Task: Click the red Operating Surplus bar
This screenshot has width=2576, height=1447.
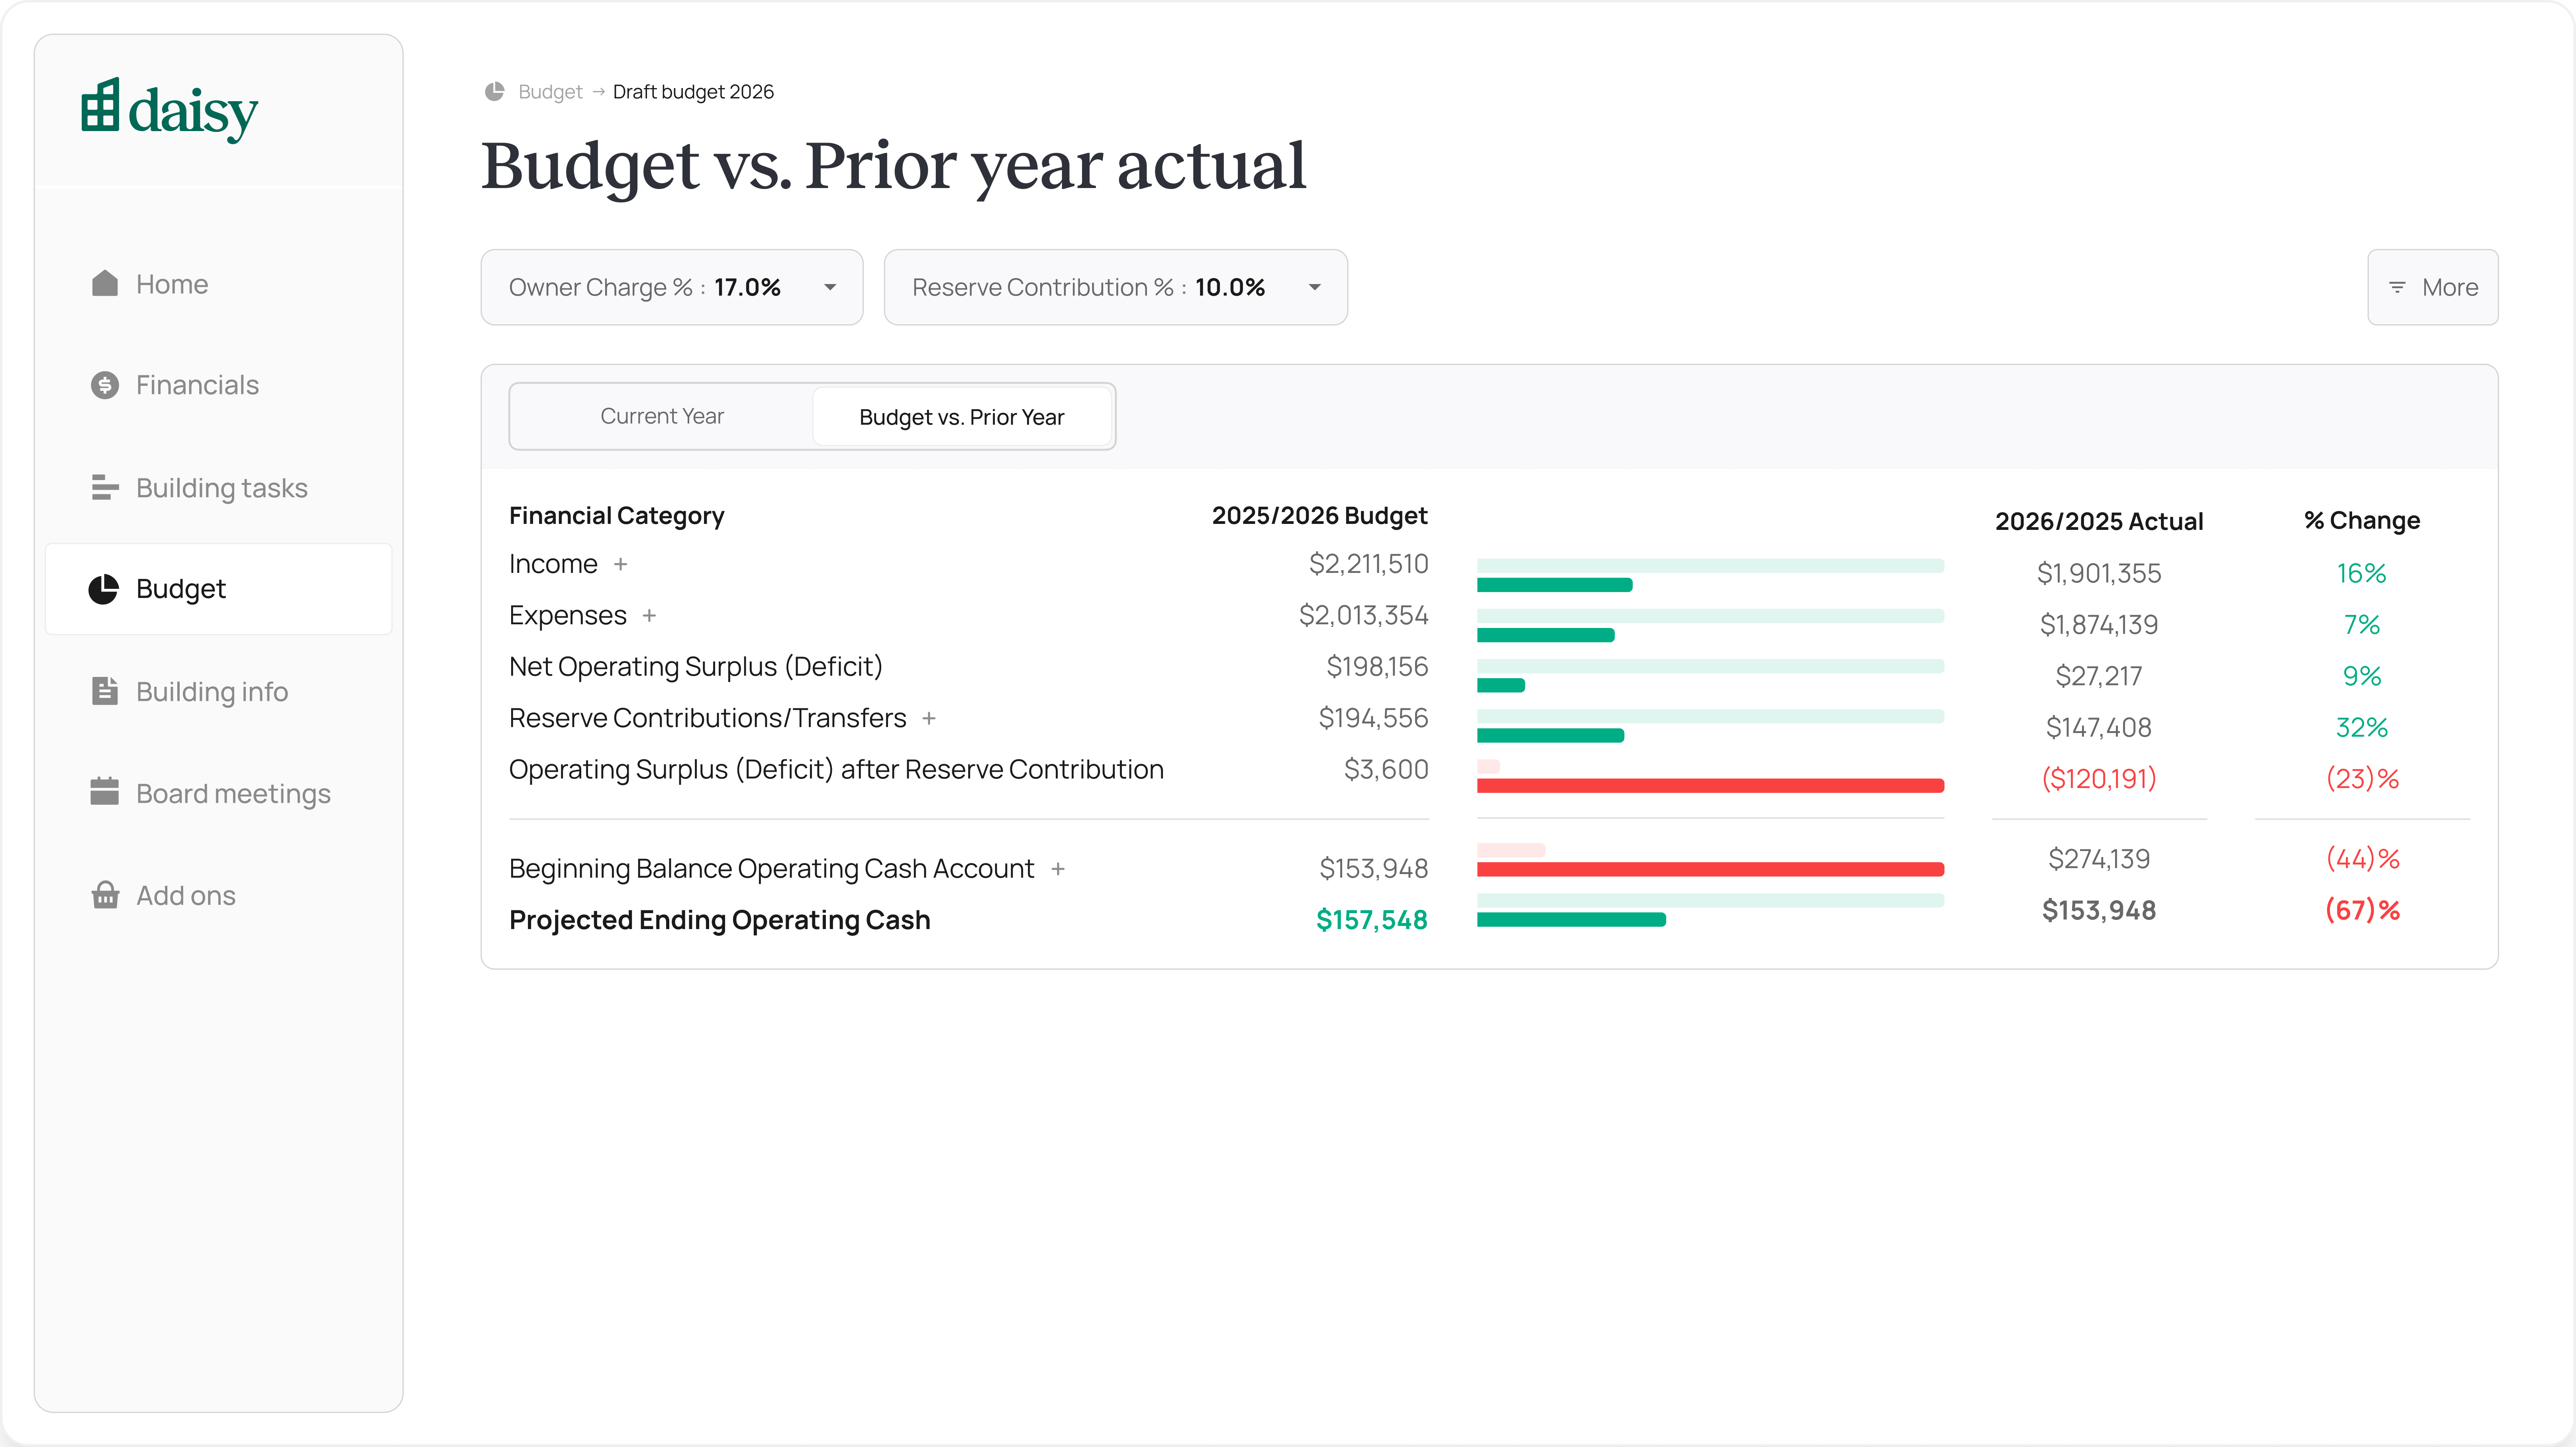Action: click(x=1710, y=787)
